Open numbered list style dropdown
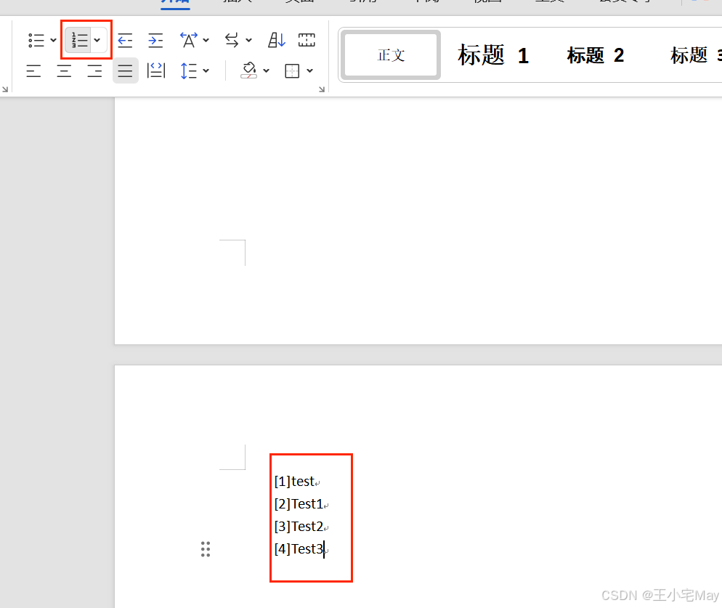This screenshot has width=722, height=608. click(x=97, y=40)
